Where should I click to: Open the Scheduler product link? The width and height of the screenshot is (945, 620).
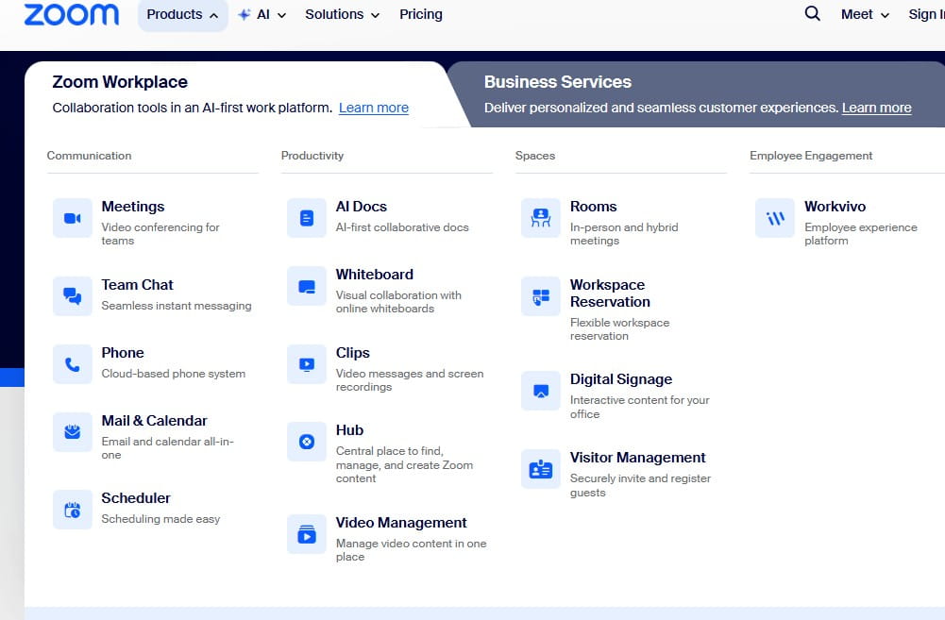[x=136, y=498]
